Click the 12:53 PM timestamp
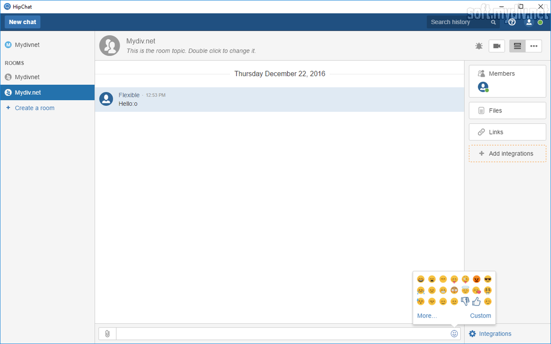This screenshot has height=344, width=551. click(x=156, y=95)
